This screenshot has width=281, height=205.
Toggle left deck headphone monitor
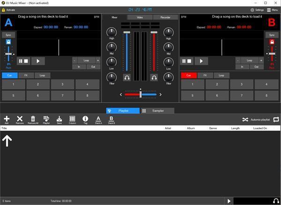[127, 77]
